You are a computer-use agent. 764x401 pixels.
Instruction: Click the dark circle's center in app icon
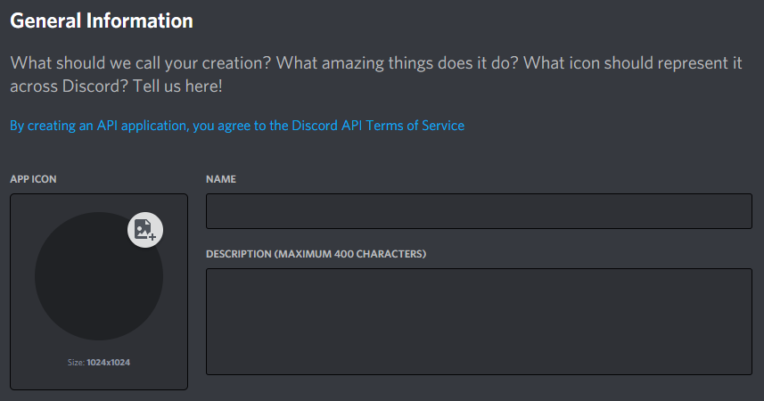(99, 276)
